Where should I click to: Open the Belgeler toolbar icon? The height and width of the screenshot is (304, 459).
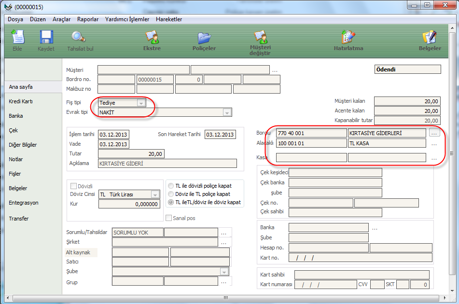pyautogui.click(x=429, y=38)
